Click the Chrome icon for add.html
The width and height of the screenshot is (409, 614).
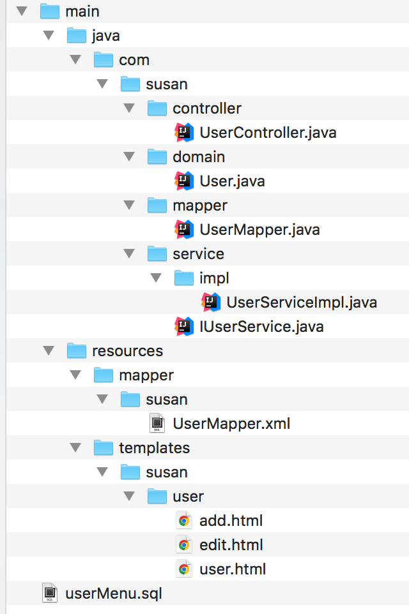[184, 521]
